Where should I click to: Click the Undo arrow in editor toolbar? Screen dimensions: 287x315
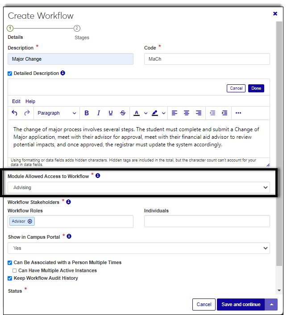15,113
